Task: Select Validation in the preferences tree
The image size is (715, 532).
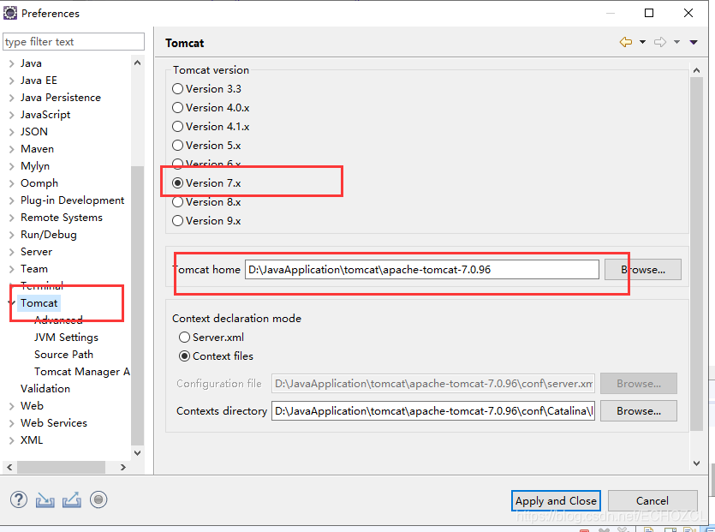Action: (x=45, y=389)
